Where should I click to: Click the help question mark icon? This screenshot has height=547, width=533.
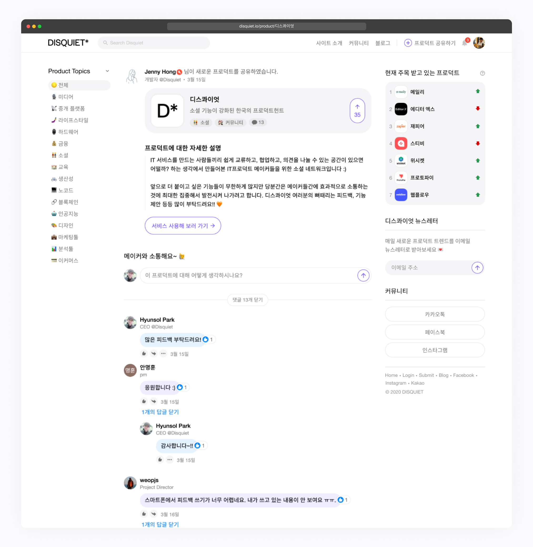482,73
